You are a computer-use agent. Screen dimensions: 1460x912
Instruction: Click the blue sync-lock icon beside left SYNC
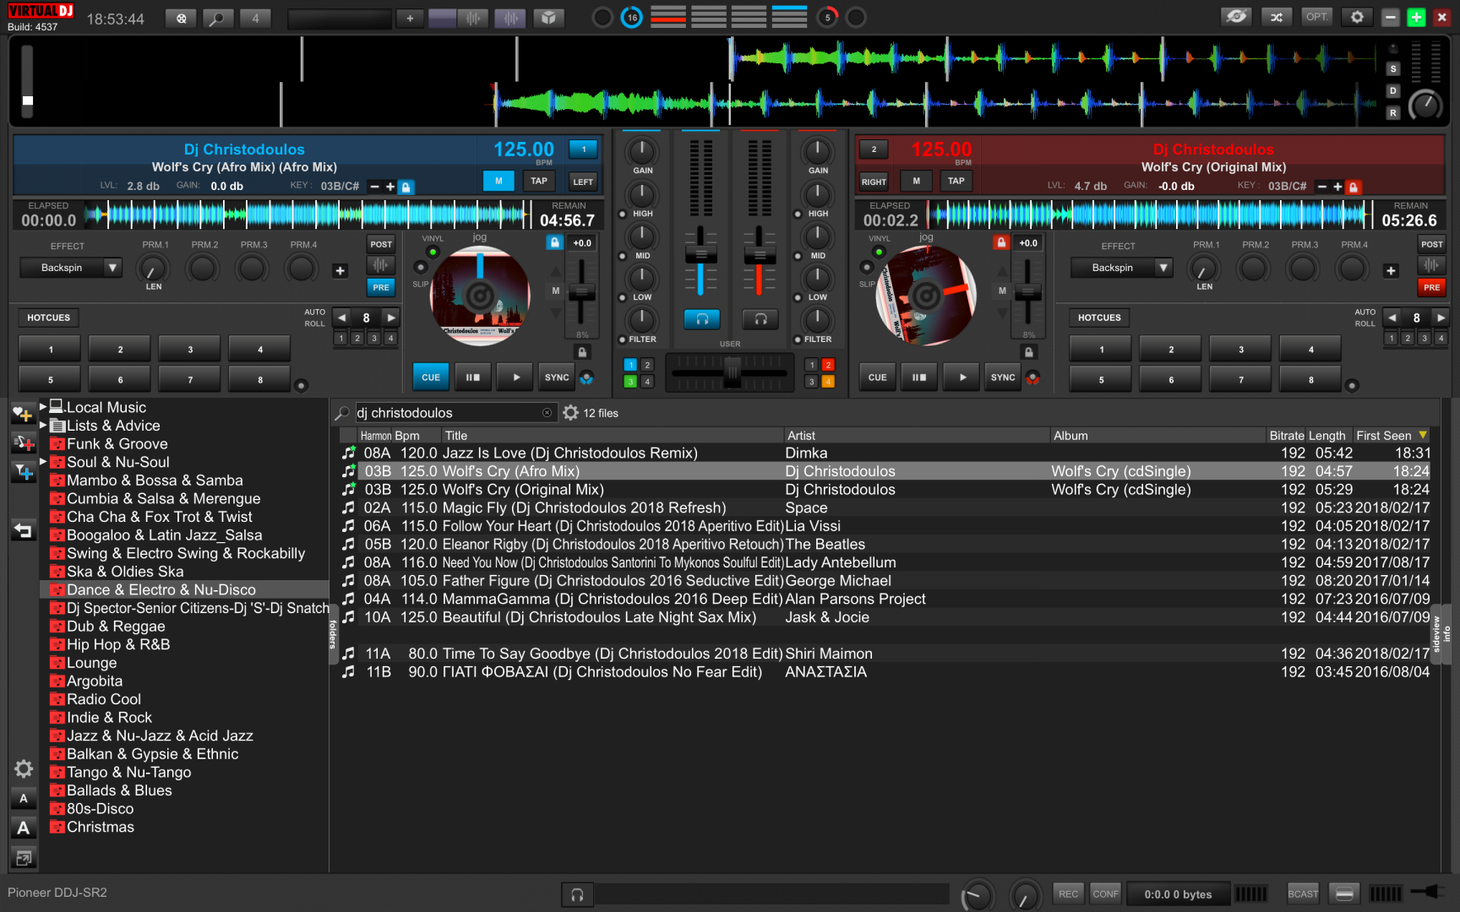point(586,378)
